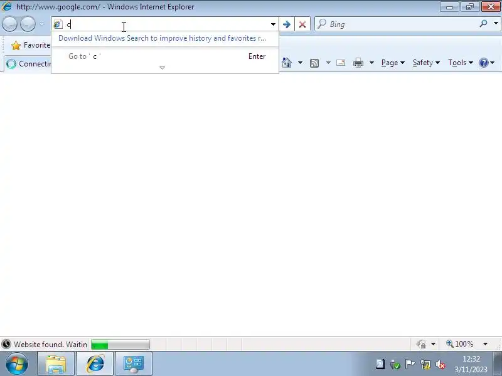Click the Internet Explorer title bar logo

(6, 6)
